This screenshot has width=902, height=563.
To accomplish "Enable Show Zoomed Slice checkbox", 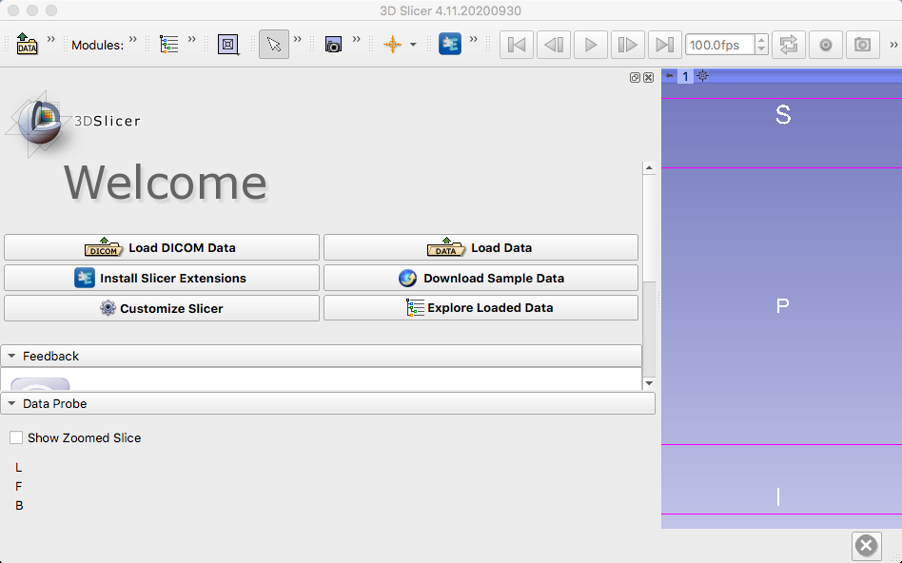I will [16, 437].
